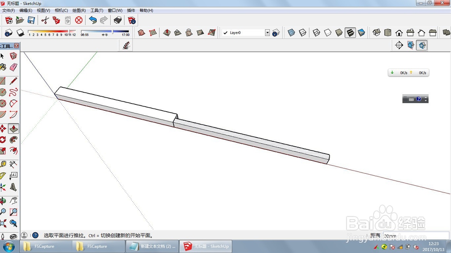
Task: Select the Zoom Window tool
Action: pyautogui.click(x=13, y=212)
